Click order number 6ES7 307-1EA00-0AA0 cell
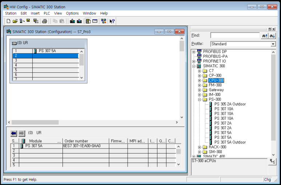Image resolution: width=281 pixels, height=185 pixels. [86, 146]
